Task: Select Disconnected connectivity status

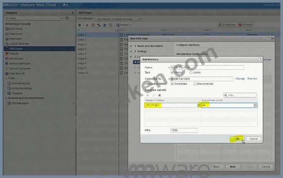Action: [195, 84]
